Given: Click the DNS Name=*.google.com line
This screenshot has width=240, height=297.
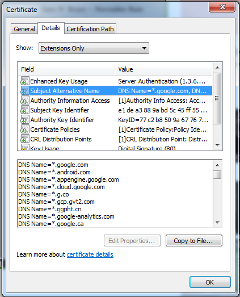Looking at the screenshot, I should 53,165.
